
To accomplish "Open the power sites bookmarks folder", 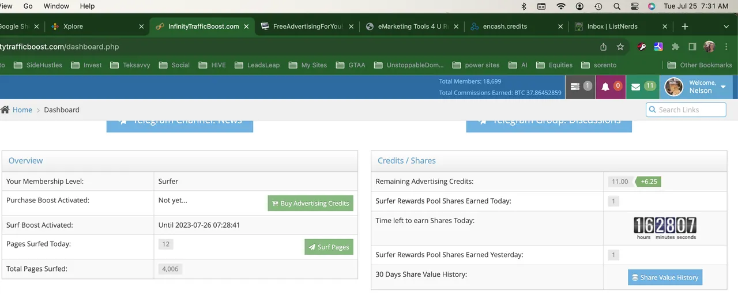I will click(x=476, y=65).
